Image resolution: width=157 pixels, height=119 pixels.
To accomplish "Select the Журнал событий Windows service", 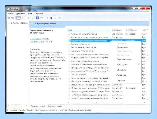I will [84, 34].
